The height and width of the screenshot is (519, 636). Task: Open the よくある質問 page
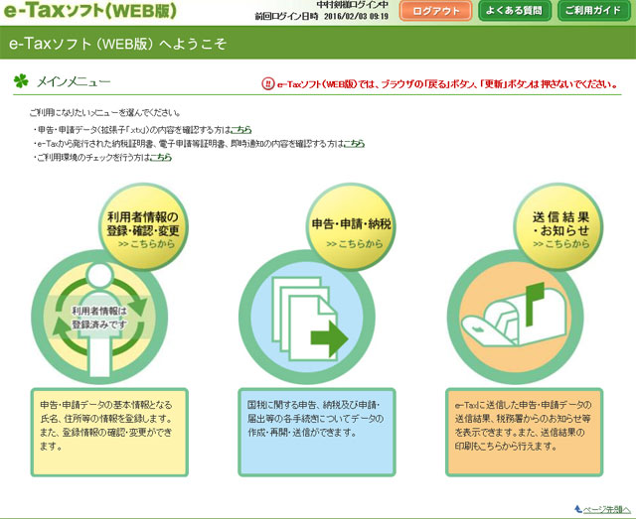(510, 11)
